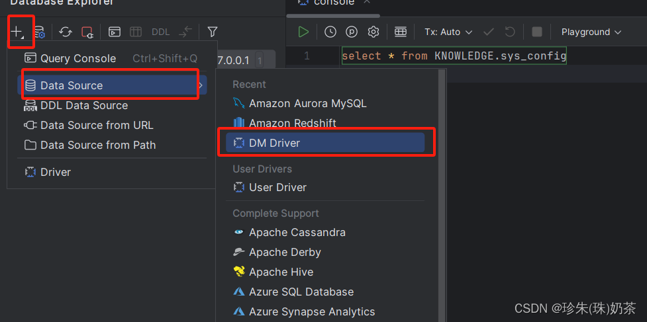The image size is (647, 322).
Task: Select Azure Synapse Analytics data source
Action: 325,311
